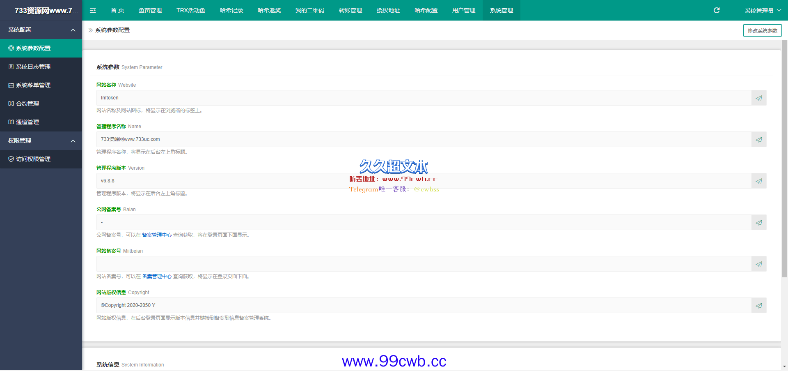The height and width of the screenshot is (371, 788).
Task: Click scrollbar down arrow at bottom
Action: (x=784, y=366)
